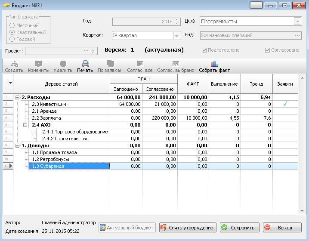Screen dimensions: 309x241
Task: Click the 7,6 trend value
Action: (267, 118)
